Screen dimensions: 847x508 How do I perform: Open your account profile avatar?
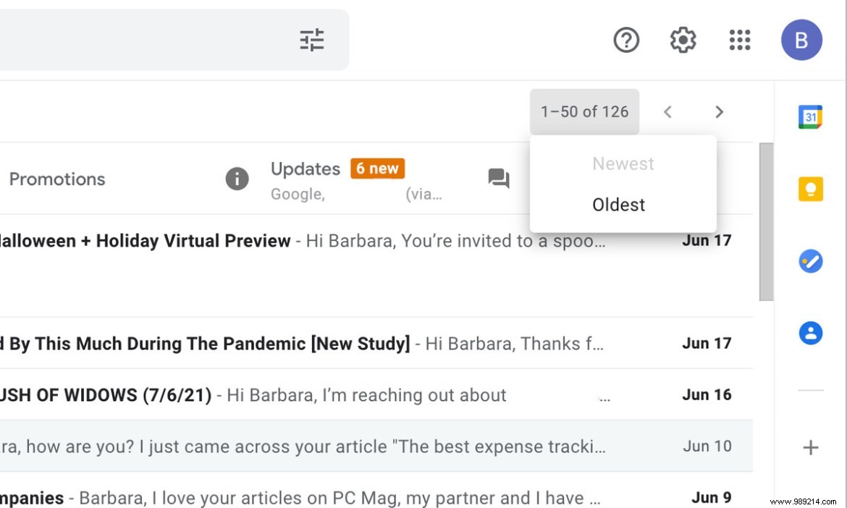tap(801, 40)
